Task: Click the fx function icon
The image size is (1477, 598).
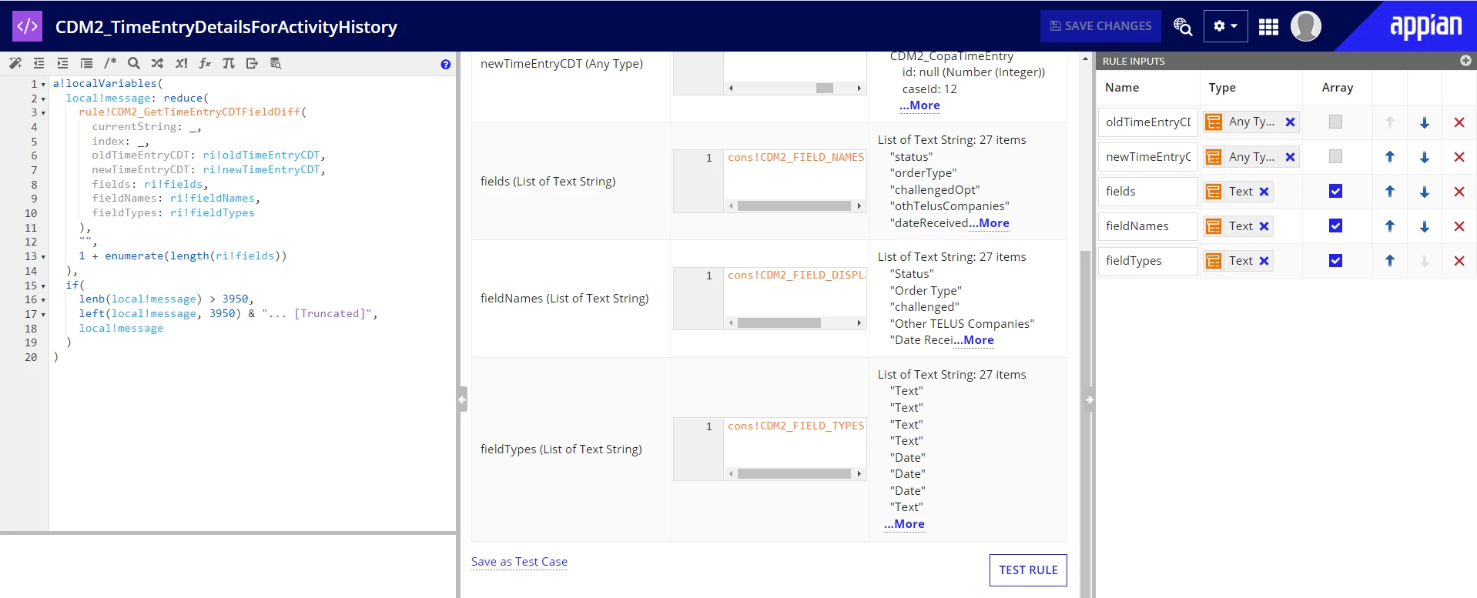Action: pos(205,63)
